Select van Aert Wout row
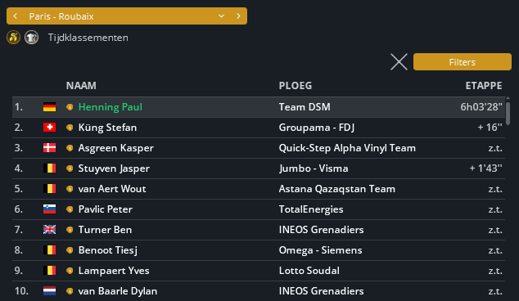 (x=259, y=189)
